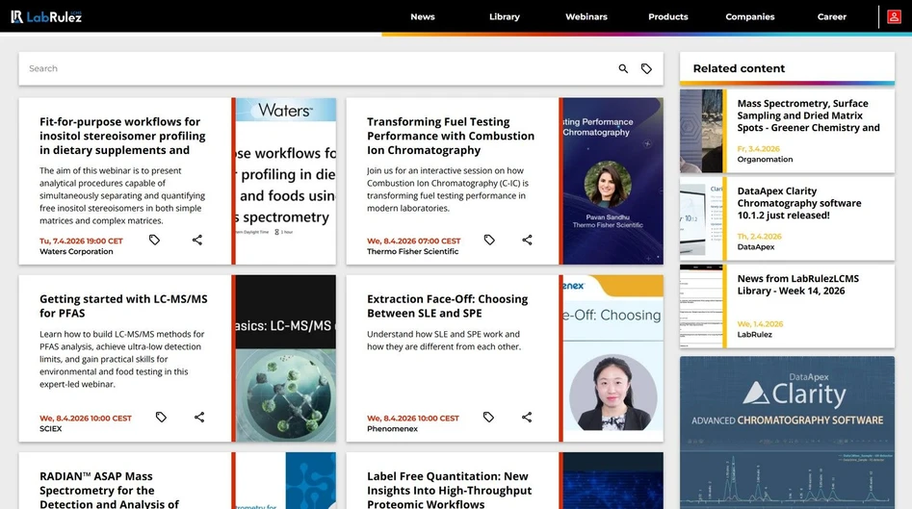Click tag icon on Combustion Ion Chromatography card
The image size is (912, 509).
[x=489, y=241]
